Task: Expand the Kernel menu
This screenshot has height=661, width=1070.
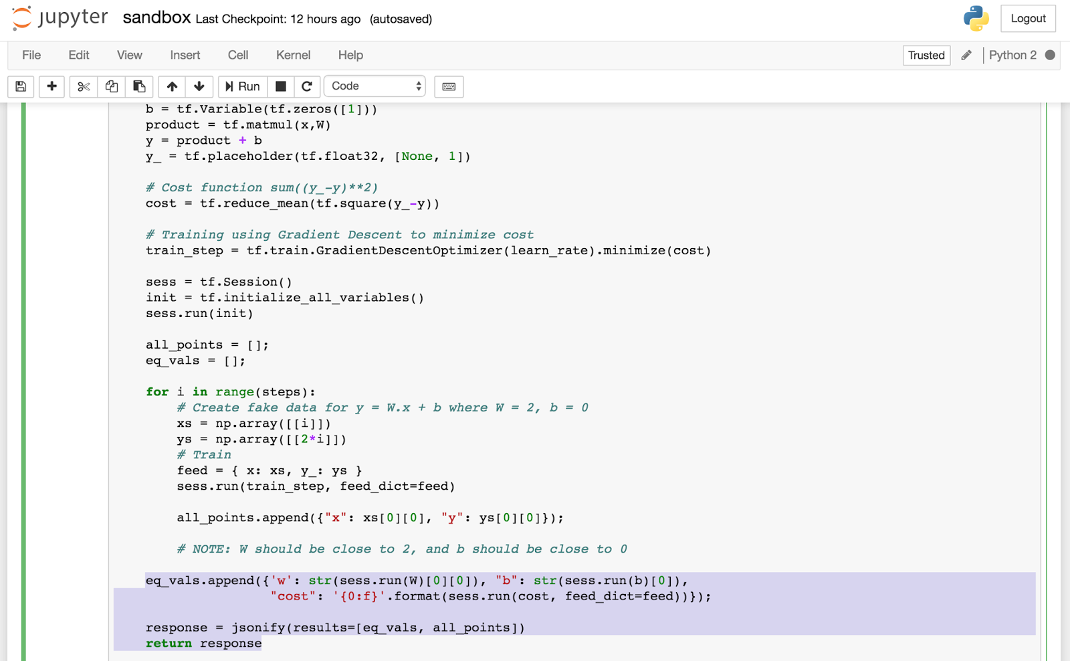Action: tap(293, 55)
